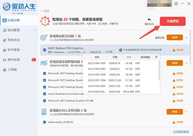This screenshot has width=193, height=136.
Task: Open the settings hexagon icon in title bar
Action: point(176,4)
